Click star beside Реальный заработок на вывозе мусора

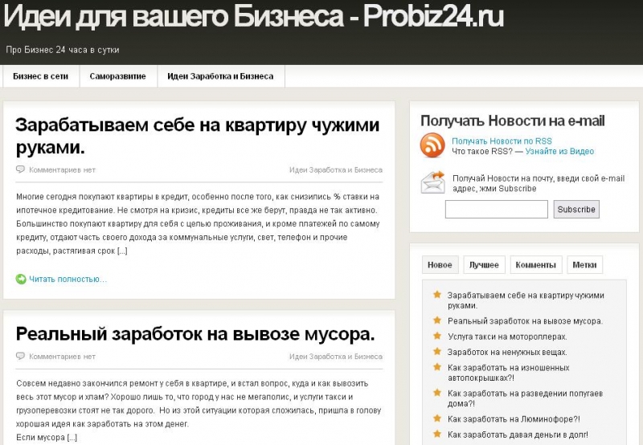[x=437, y=320]
